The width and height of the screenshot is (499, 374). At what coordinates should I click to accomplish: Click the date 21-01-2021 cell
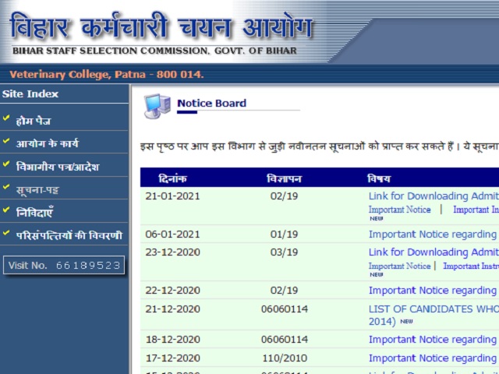[172, 196]
